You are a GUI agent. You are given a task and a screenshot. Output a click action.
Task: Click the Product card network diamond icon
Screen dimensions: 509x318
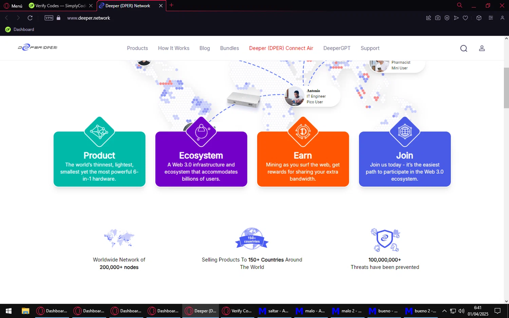[x=99, y=132]
